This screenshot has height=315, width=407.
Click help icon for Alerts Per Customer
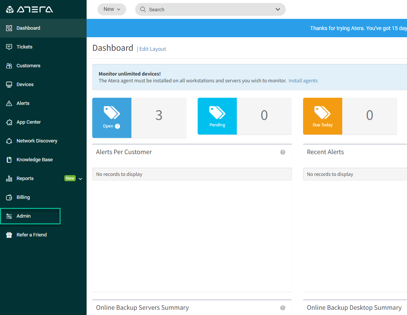pos(283,152)
